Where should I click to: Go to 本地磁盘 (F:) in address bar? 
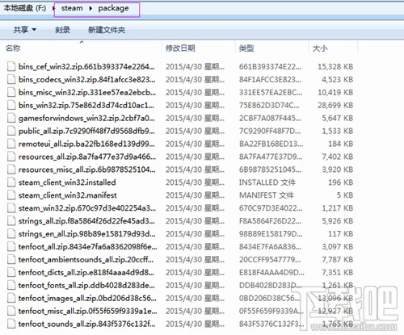coord(25,8)
